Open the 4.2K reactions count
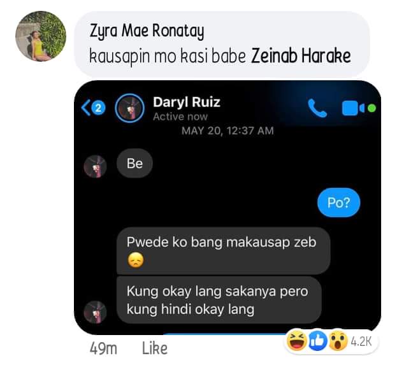The image size is (397, 372). coord(361,341)
